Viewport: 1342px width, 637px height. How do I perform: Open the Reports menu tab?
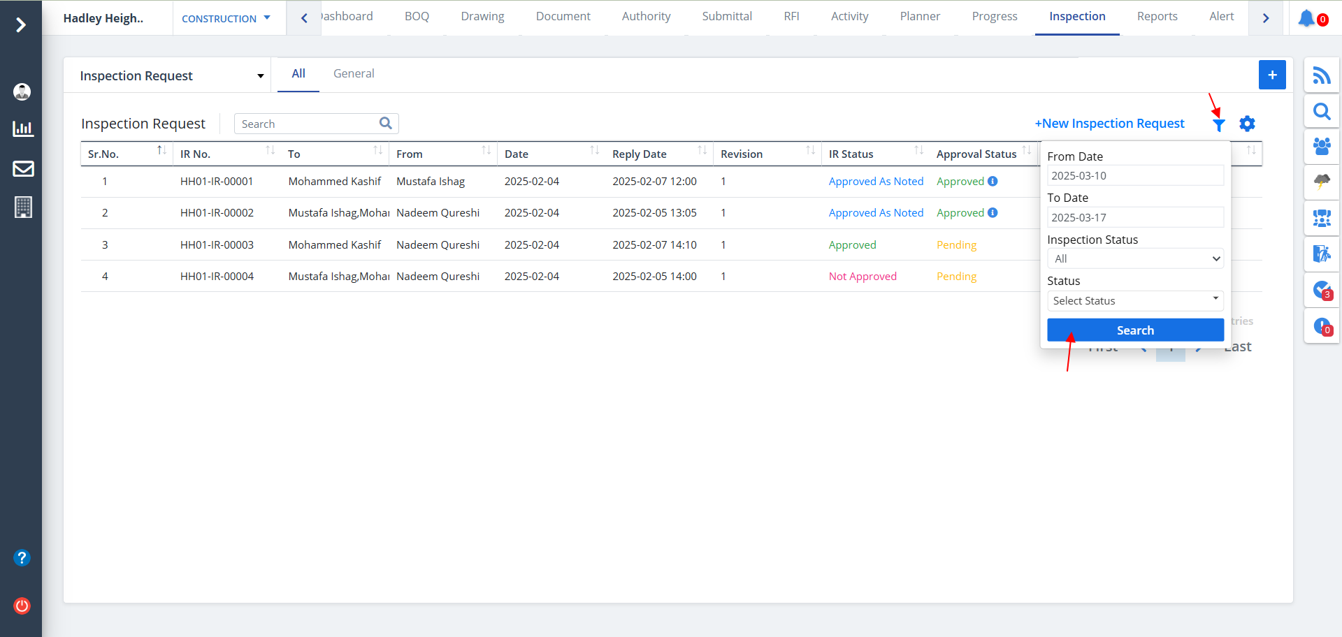coord(1157,17)
